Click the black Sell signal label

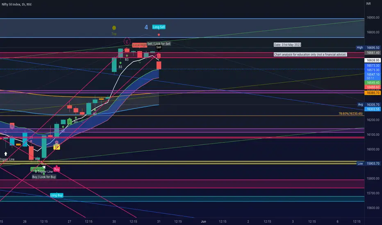coord(159,47)
